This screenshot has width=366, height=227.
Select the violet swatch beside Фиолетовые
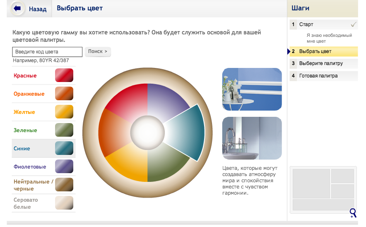(64, 167)
